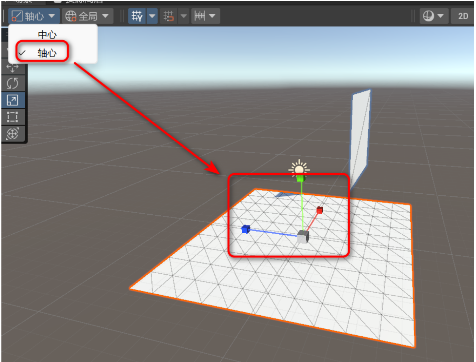
Task: Choose checked 轴心 from the popup menu
Action: (47, 53)
